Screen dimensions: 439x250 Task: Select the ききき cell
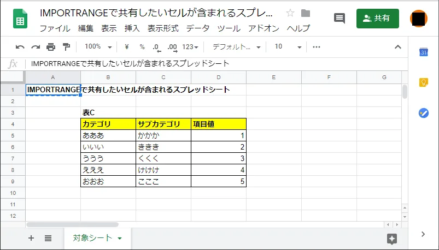point(163,147)
